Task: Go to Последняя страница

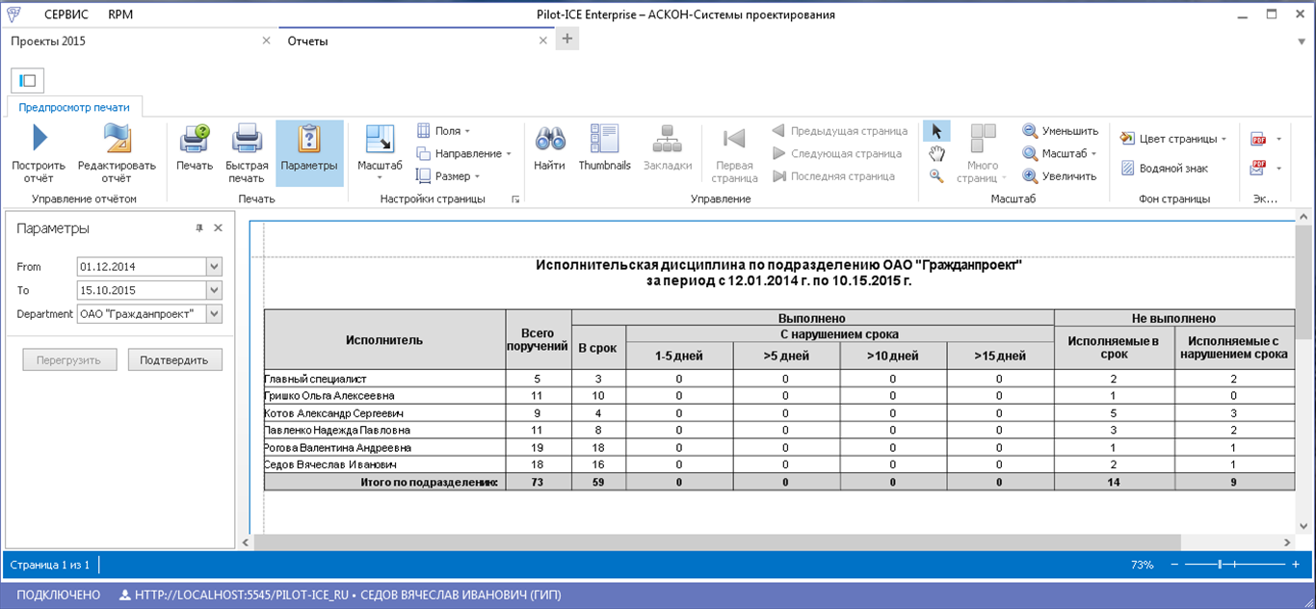Action: (x=833, y=176)
